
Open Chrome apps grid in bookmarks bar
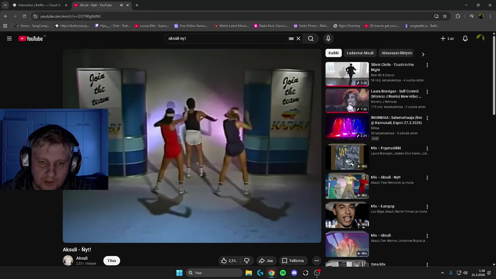pos(5,26)
